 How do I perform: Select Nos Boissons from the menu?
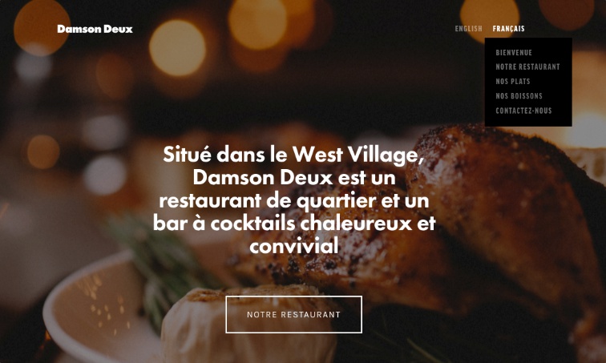point(519,96)
